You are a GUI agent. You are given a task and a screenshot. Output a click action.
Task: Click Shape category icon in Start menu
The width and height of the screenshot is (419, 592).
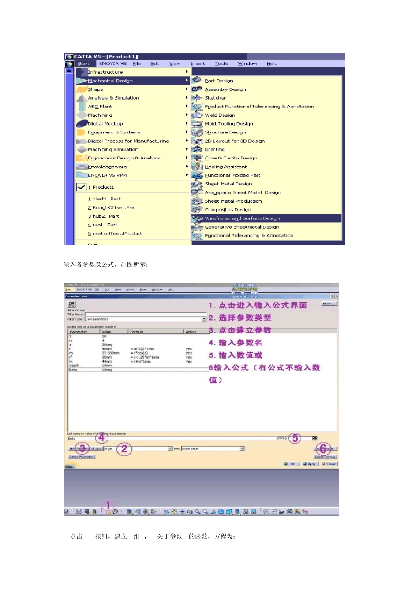click(x=82, y=89)
